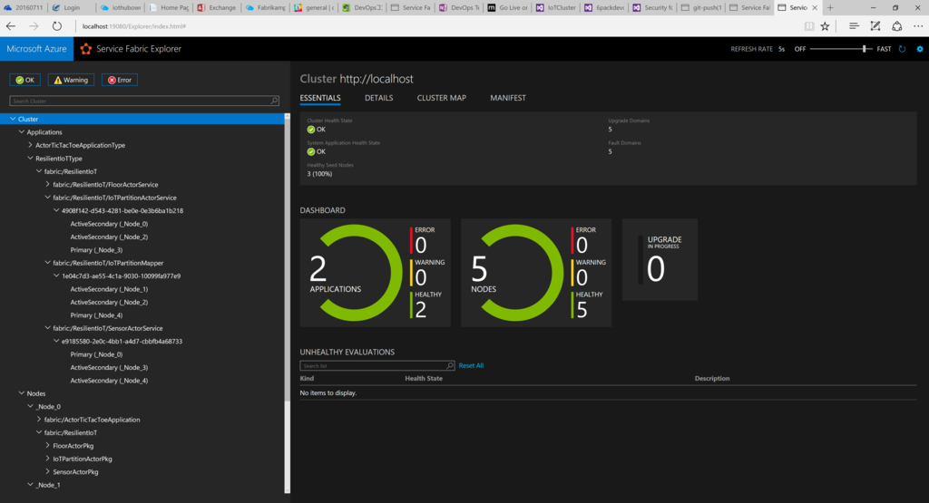Expand fabric:/ActorTicTacToeApplication under _Node_0
This screenshot has height=503, width=929.
tap(39, 420)
